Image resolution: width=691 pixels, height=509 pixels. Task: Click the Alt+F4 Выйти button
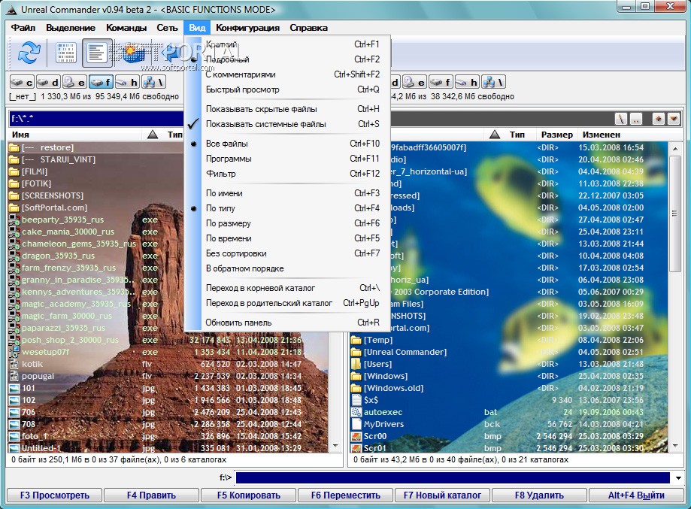click(636, 495)
